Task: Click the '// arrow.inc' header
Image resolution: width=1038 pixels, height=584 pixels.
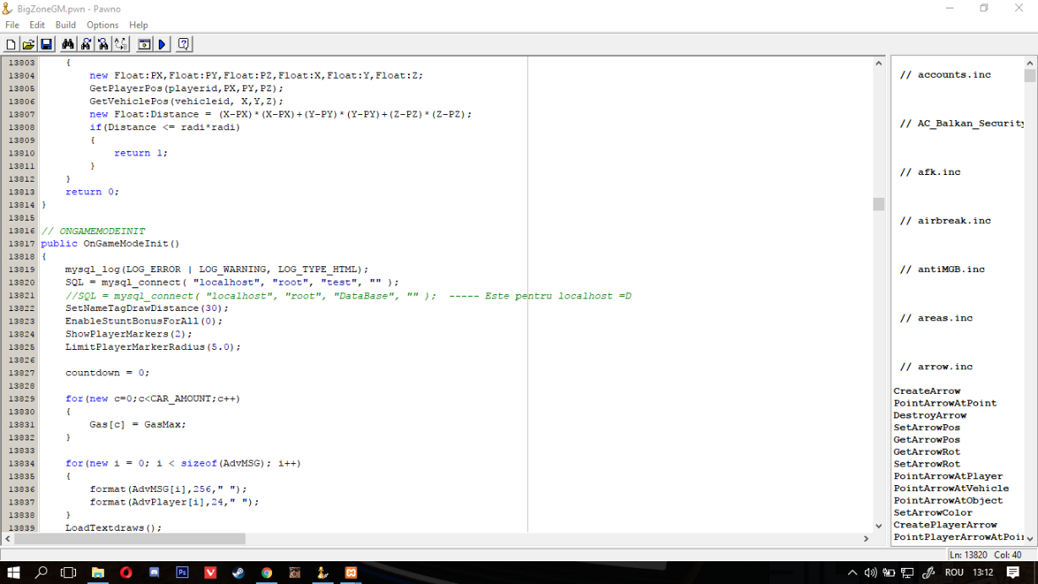Action: 936,367
